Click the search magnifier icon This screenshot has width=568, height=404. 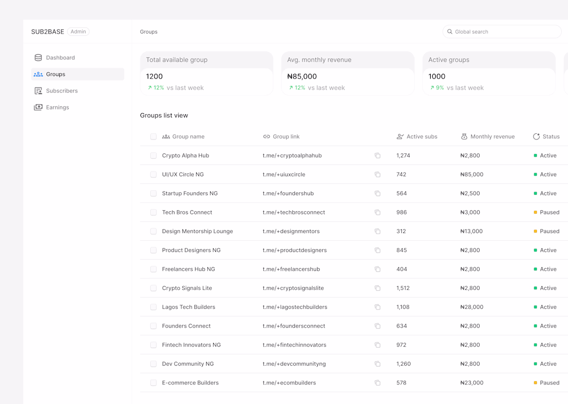pos(450,32)
